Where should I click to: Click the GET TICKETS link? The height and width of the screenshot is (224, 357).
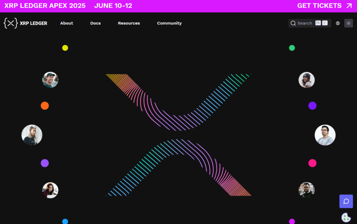pos(319,6)
